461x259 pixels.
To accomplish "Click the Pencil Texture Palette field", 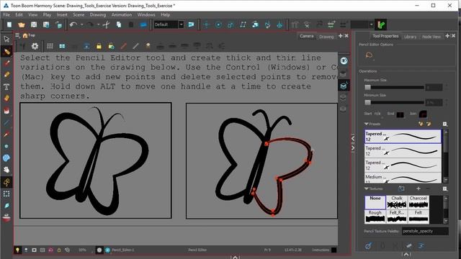I will pos(425,231).
